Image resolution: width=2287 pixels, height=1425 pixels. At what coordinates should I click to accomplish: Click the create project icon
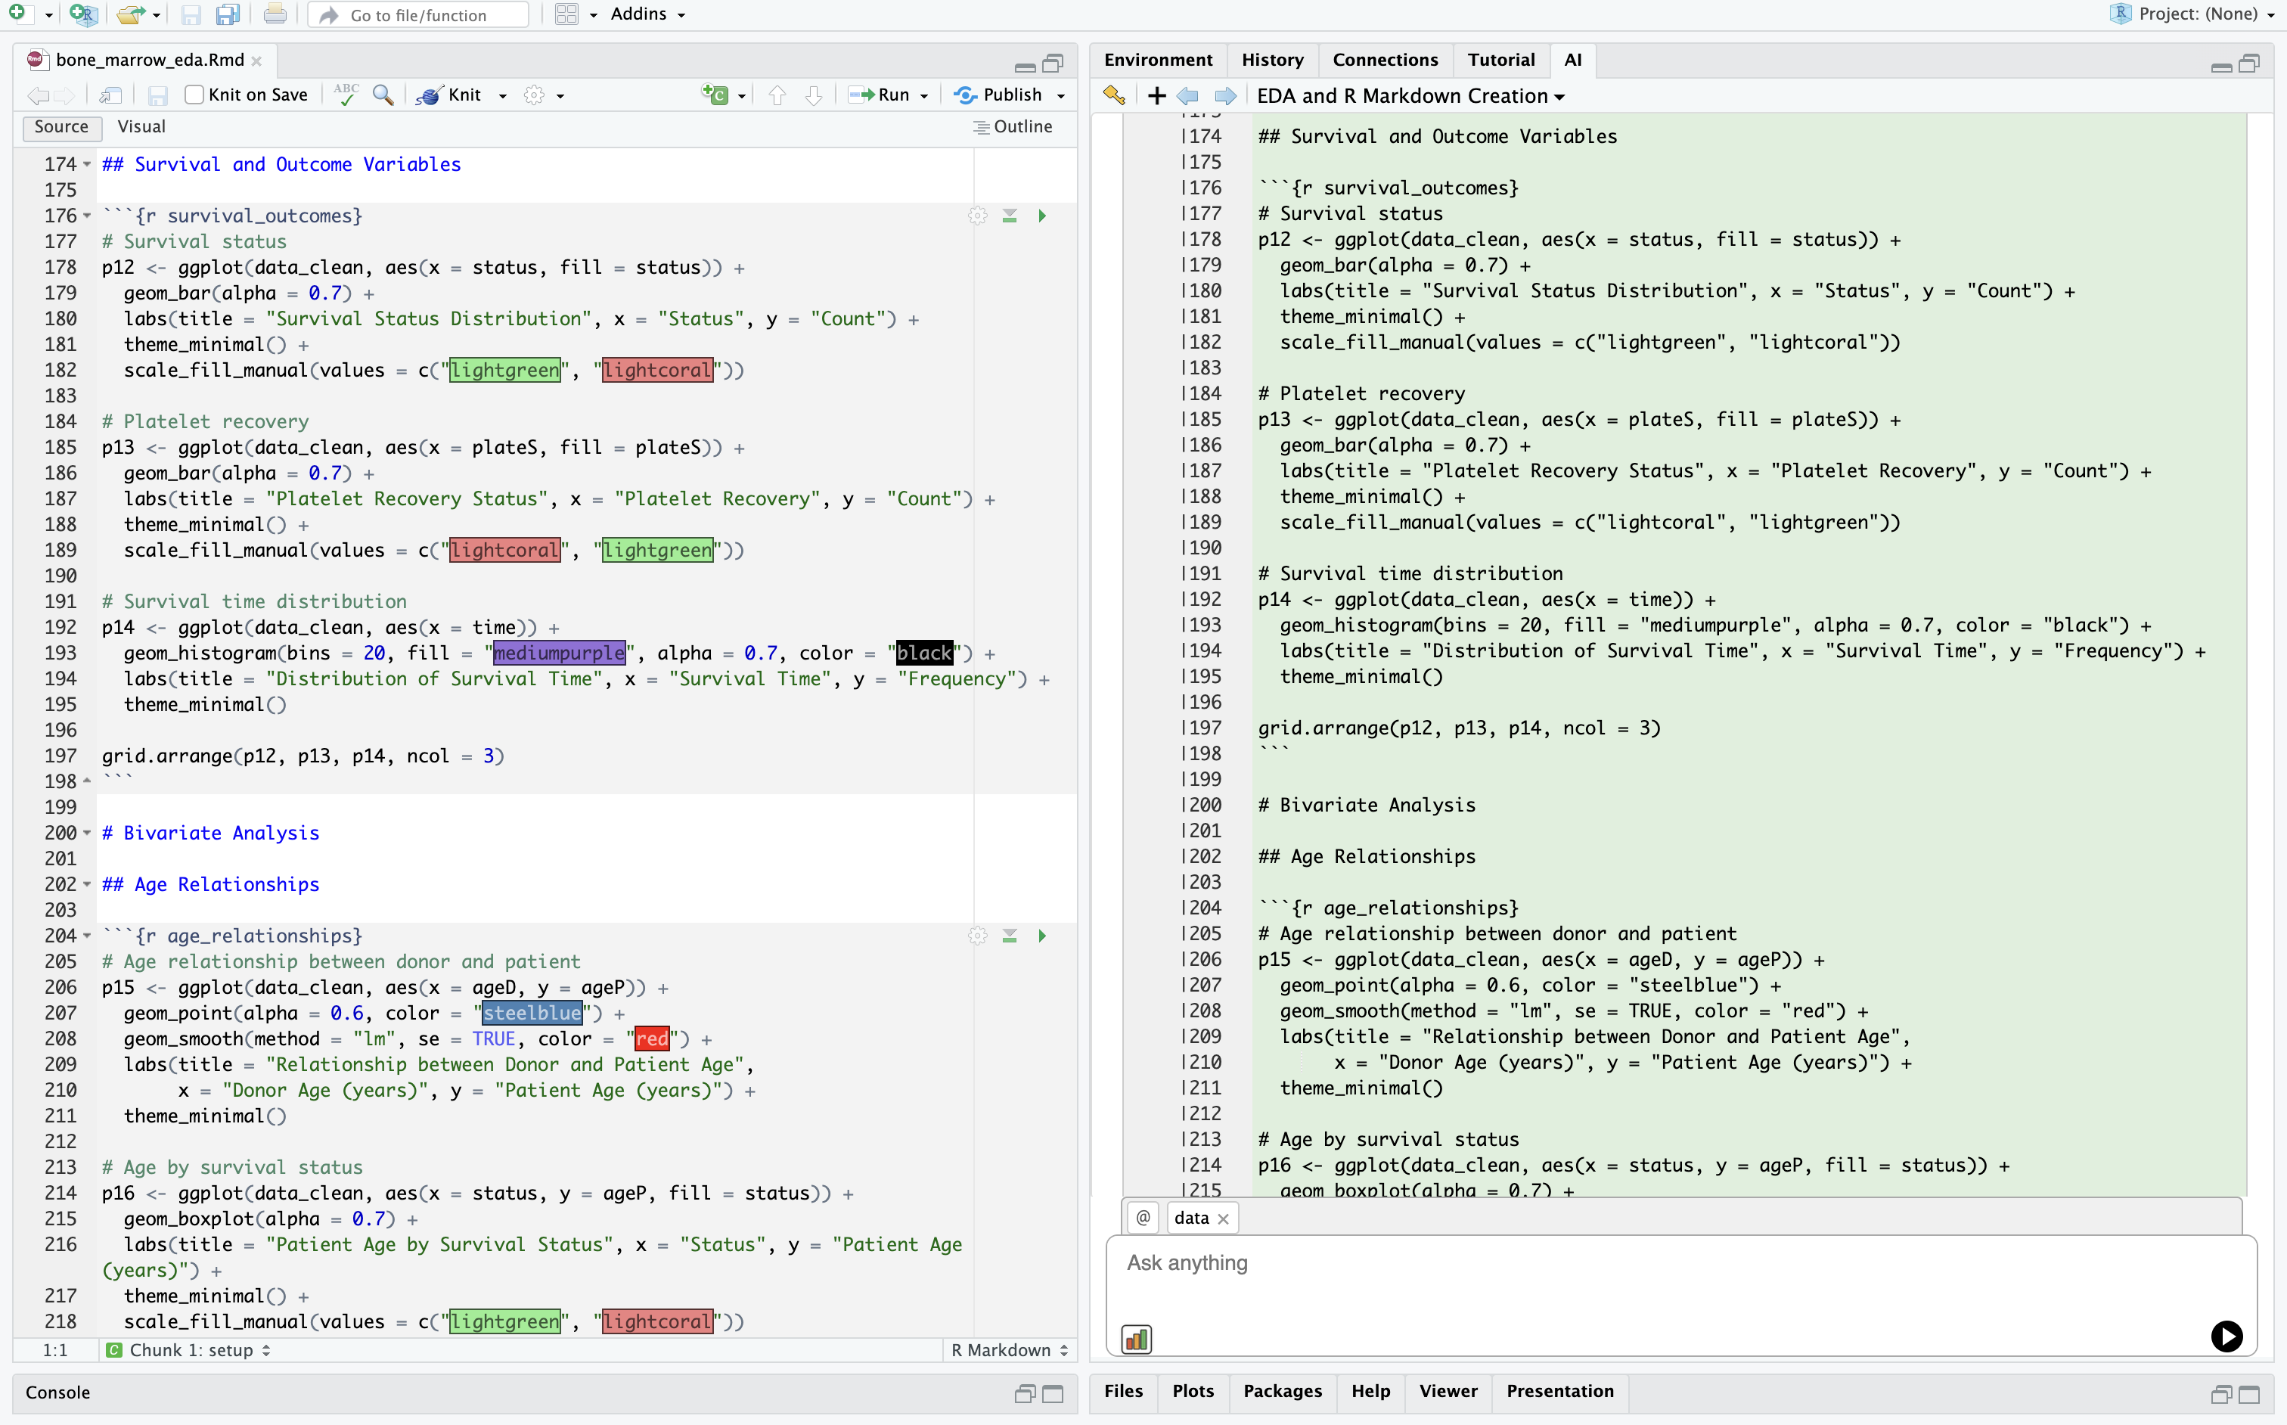(x=83, y=14)
